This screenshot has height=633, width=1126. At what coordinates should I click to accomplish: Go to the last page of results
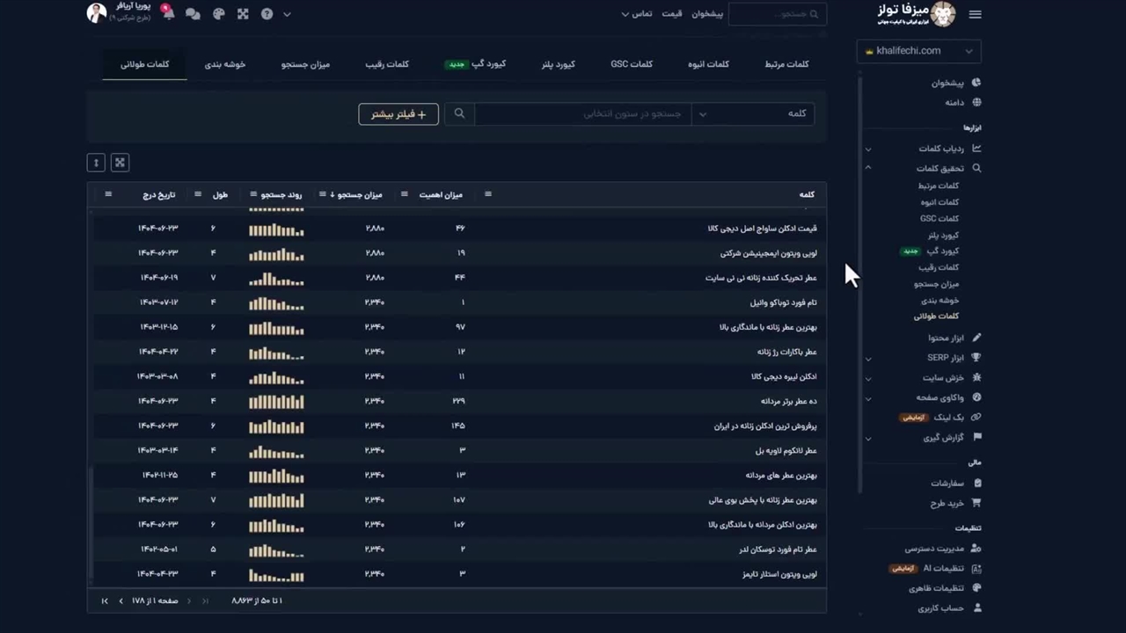pyautogui.click(x=105, y=600)
